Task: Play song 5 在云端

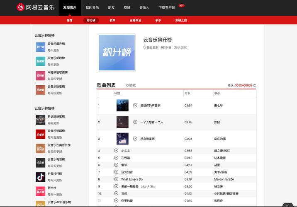Action: (116, 158)
